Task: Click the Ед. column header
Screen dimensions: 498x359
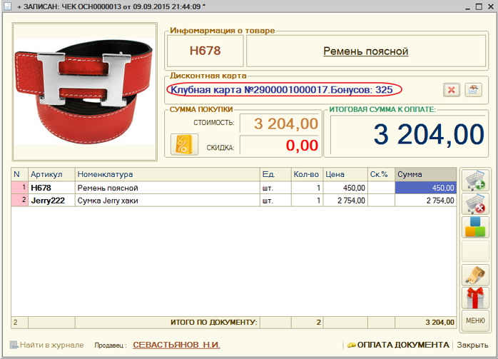Action: [x=275, y=174]
